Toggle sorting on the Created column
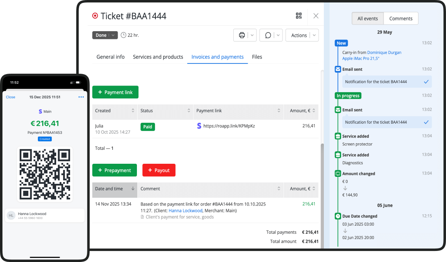This screenshot has width=446, height=262. (132, 111)
